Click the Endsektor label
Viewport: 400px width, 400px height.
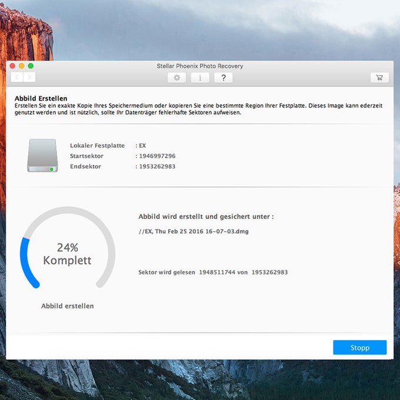[85, 166]
